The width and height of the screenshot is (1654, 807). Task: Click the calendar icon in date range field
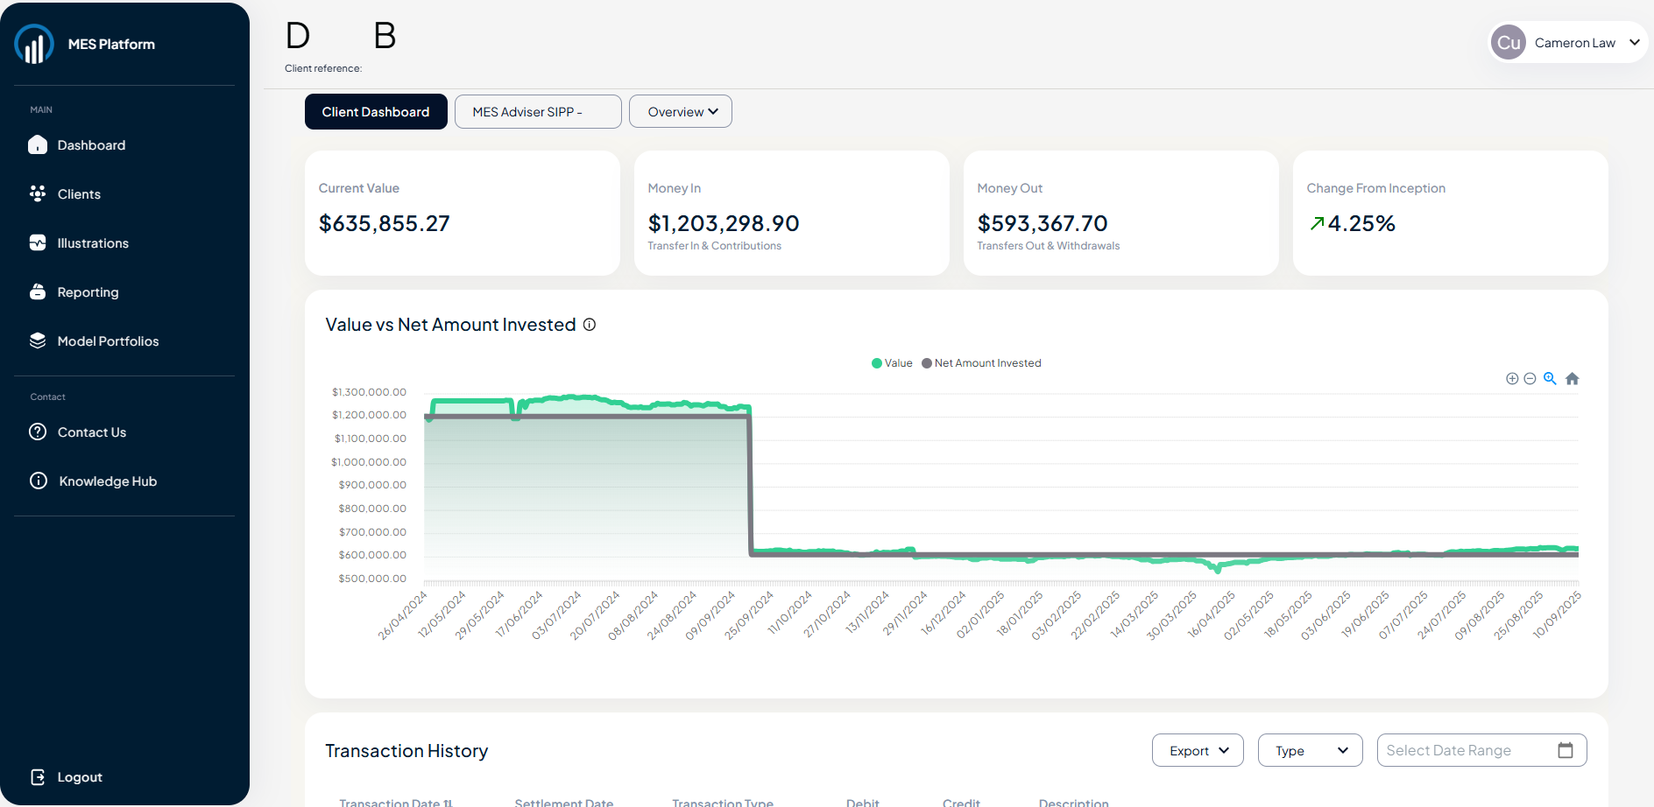click(x=1566, y=750)
